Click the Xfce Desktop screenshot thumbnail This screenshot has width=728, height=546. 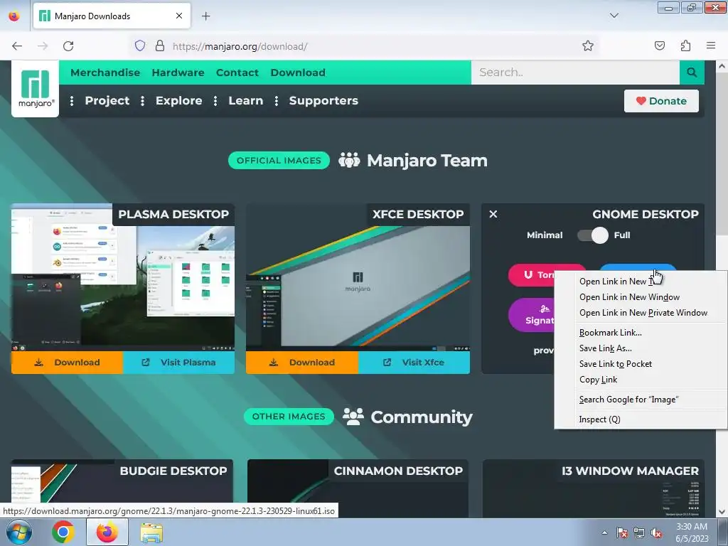click(x=358, y=278)
